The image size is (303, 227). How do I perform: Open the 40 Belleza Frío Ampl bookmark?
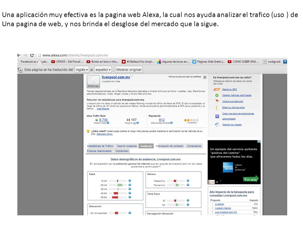pos(138,61)
